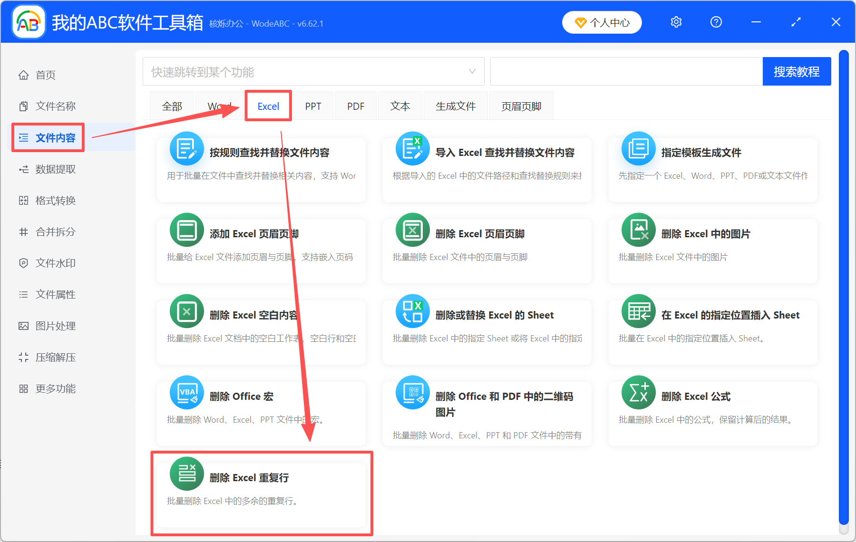Click the 搜索教程 button

(x=797, y=71)
